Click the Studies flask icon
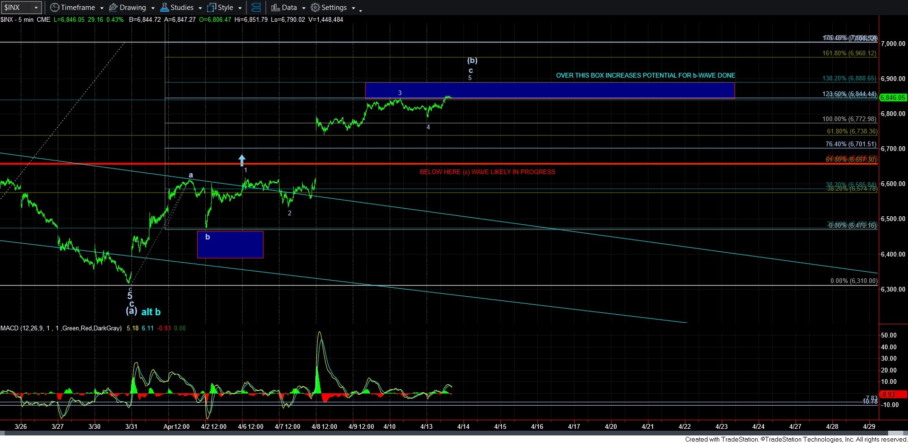 164,8
